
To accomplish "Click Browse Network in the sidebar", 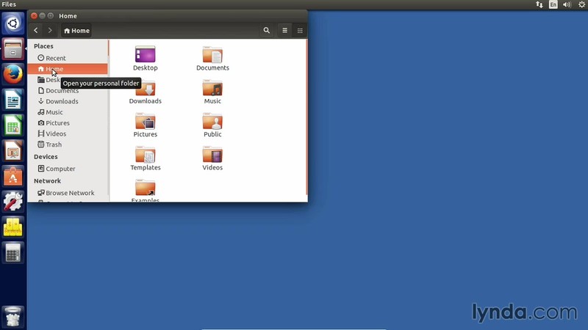I will coord(70,193).
